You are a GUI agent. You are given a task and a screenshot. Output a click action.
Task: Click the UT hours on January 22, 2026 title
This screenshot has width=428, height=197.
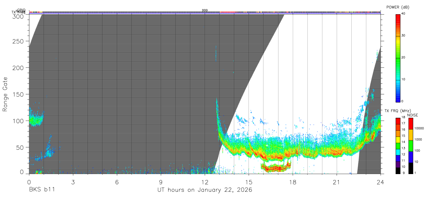[x=205, y=190]
